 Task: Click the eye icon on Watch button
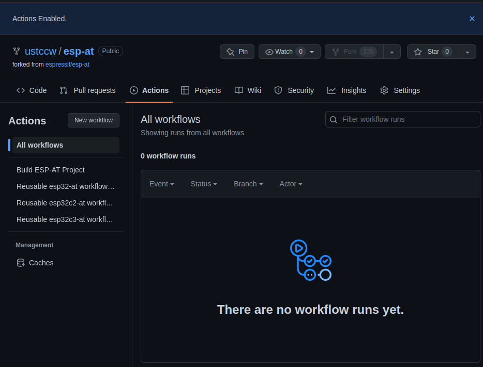tap(269, 52)
